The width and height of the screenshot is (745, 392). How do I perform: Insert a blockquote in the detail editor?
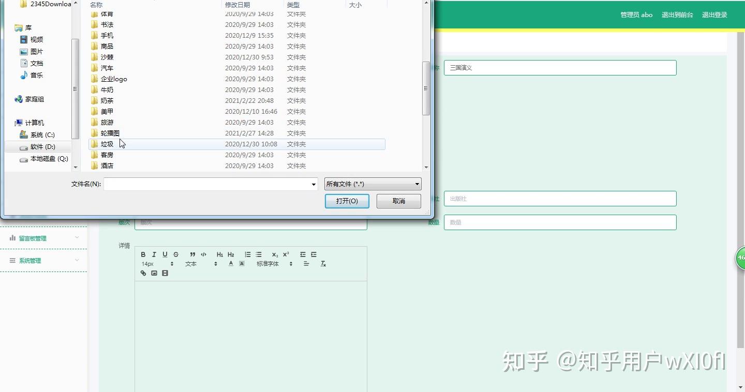pyautogui.click(x=192, y=254)
